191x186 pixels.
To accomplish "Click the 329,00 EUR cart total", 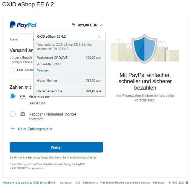I will coord(88,25).
